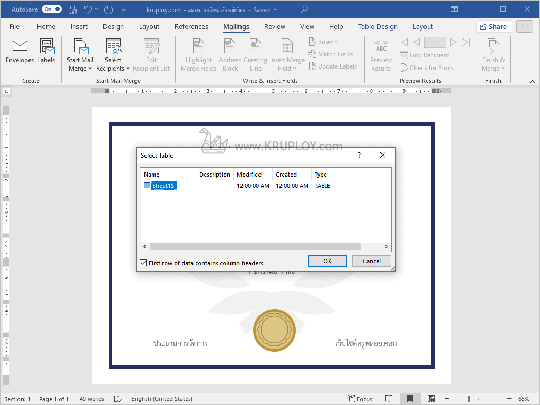This screenshot has width=540, height=405.
Task: Go to first record arrow
Action: pyautogui.click(x=403, y=42)
